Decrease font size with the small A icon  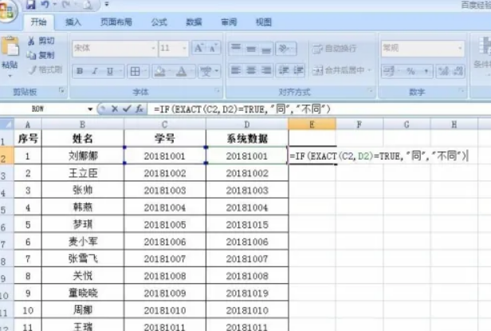[214, 49]
